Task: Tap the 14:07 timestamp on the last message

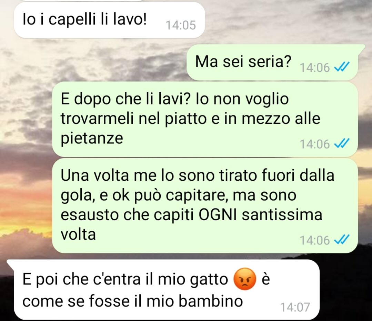Action: pos(295,307)
